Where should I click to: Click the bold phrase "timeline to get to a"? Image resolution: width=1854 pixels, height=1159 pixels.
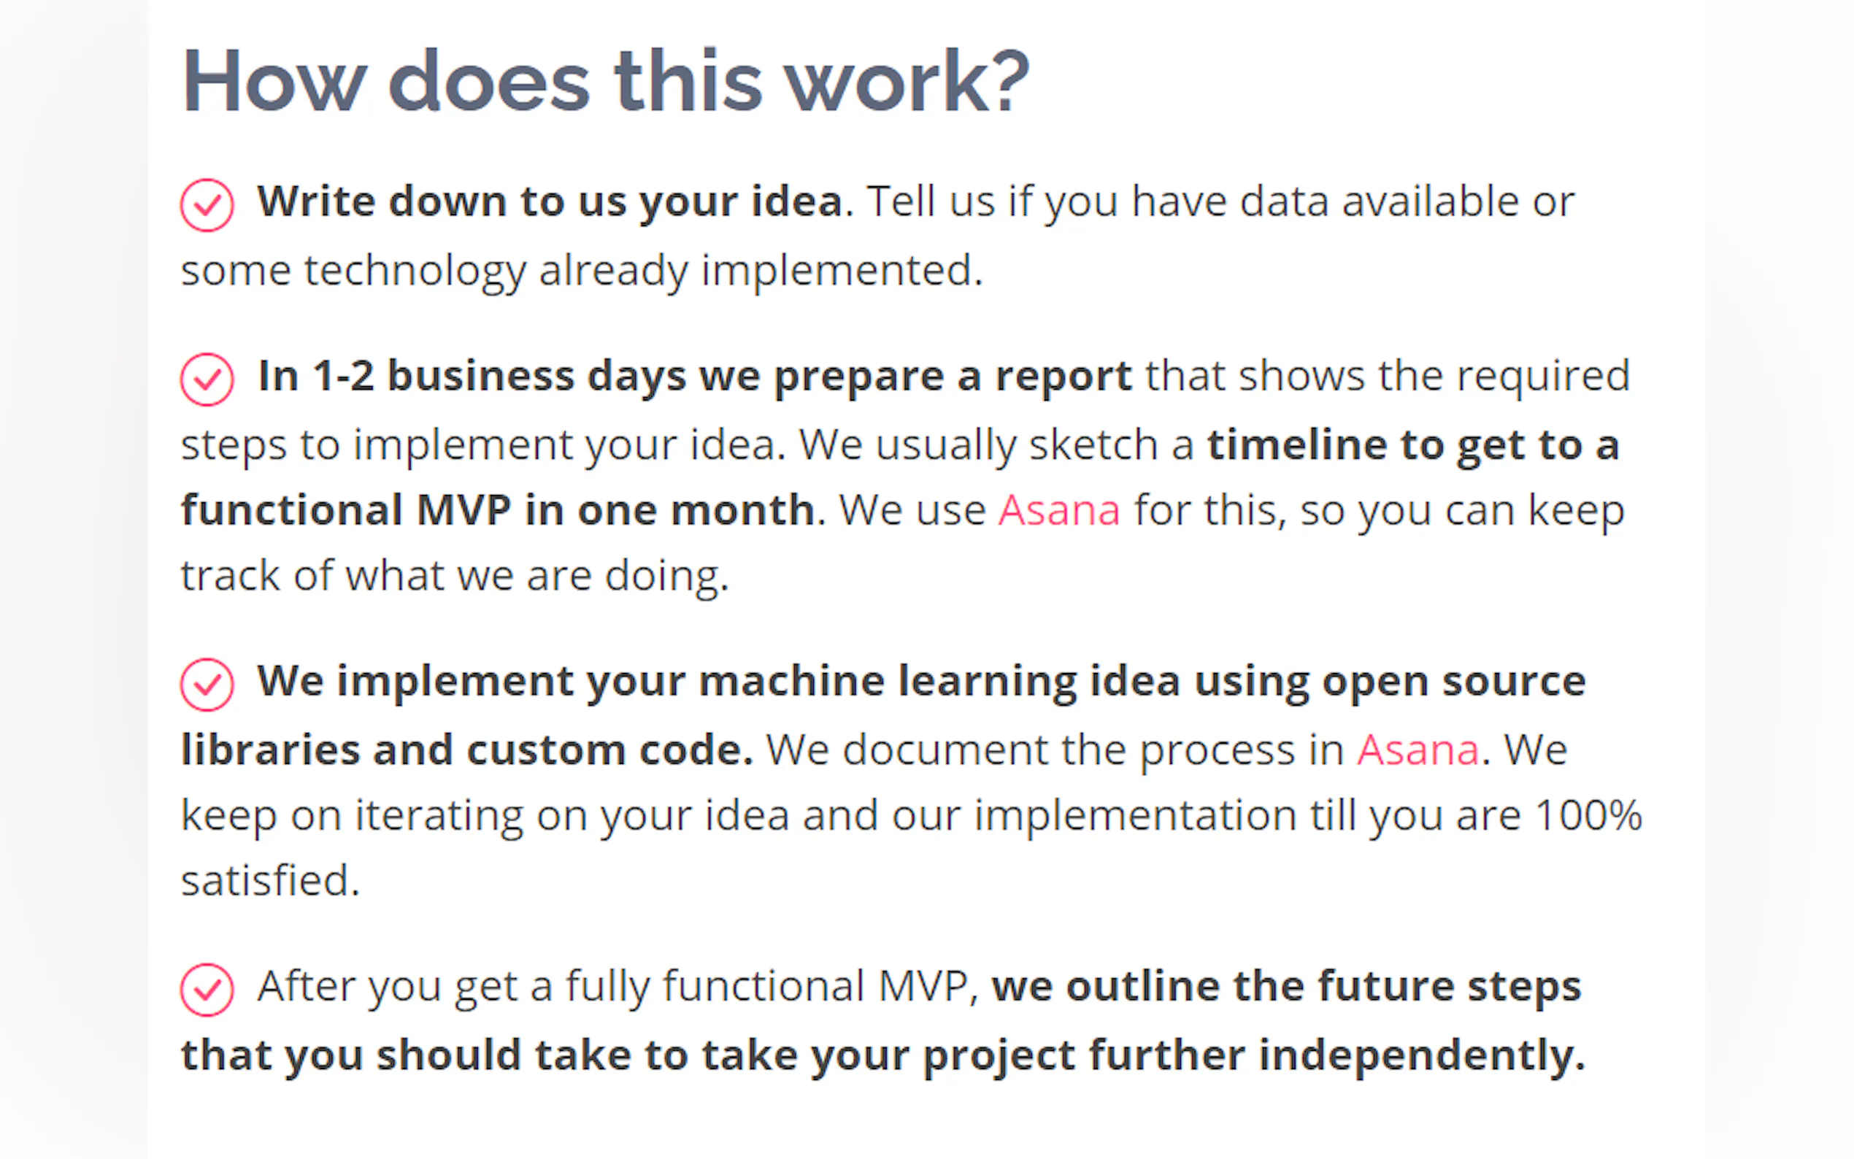point(1412,444)
